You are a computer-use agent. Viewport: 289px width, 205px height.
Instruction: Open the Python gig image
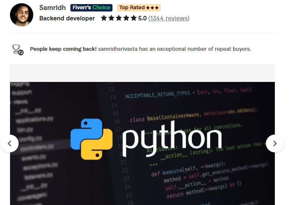pos(142,143)
